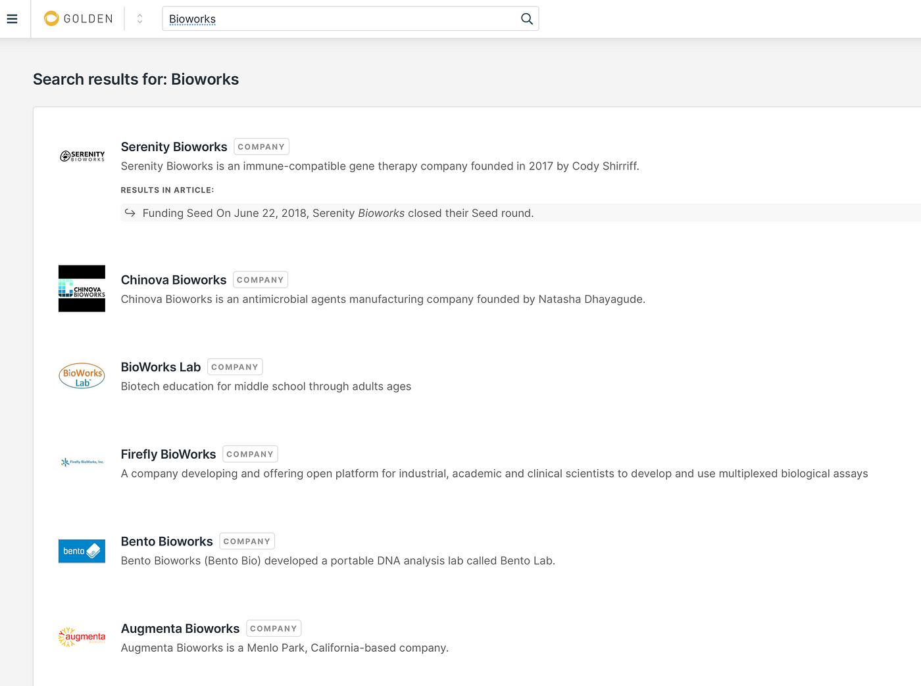
Task: Open the Firefly BioWorks result
Action: tap(168, 454)
